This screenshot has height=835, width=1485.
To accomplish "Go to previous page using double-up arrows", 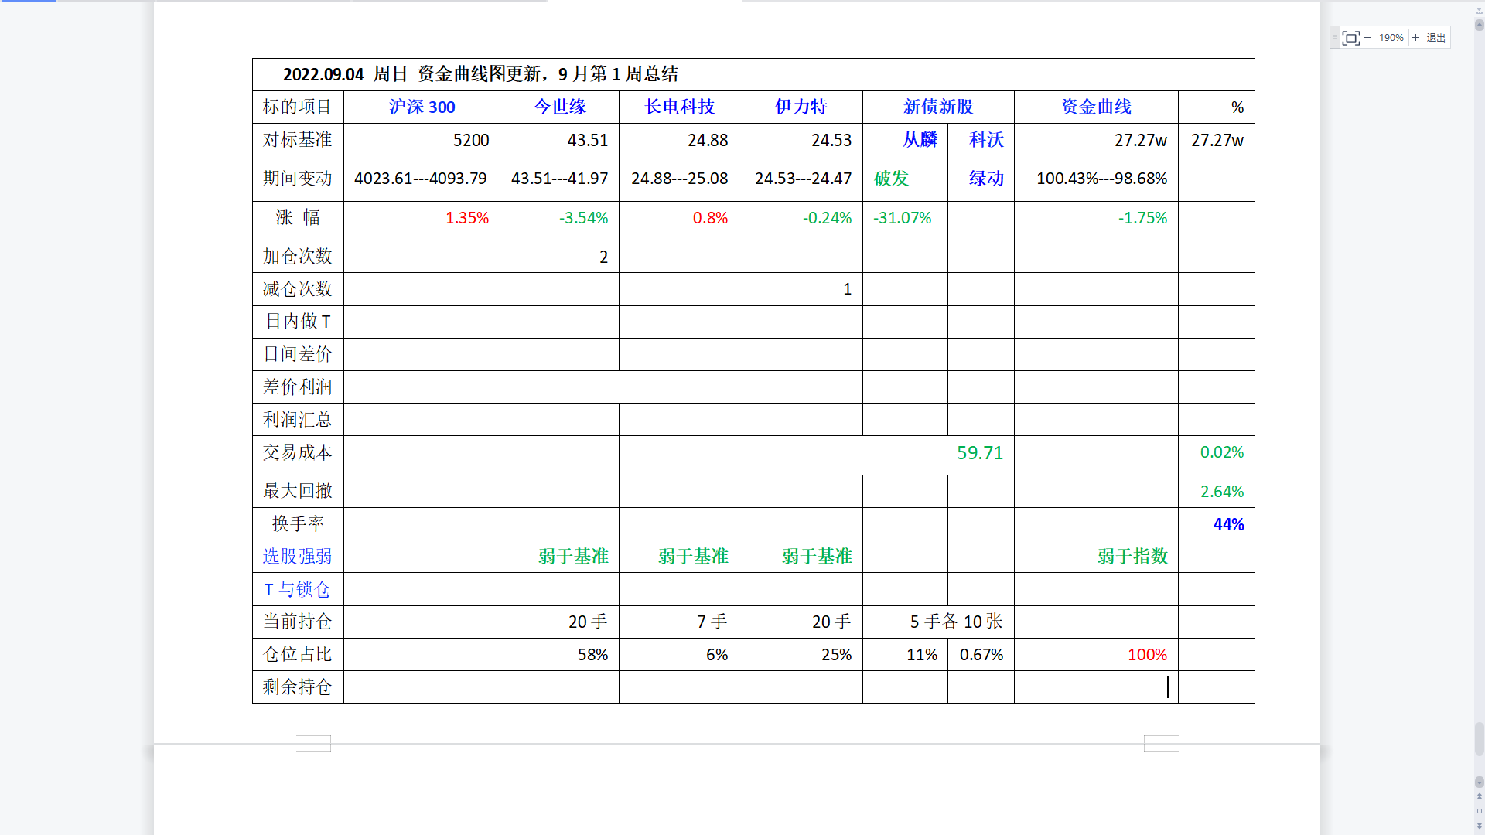I will point(1479,796).
